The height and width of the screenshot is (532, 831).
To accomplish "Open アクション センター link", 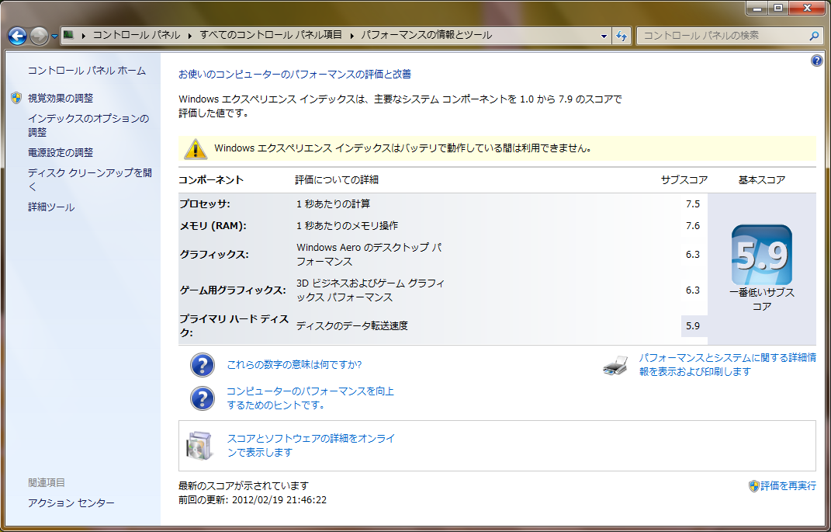I will [x=71, y=502].
